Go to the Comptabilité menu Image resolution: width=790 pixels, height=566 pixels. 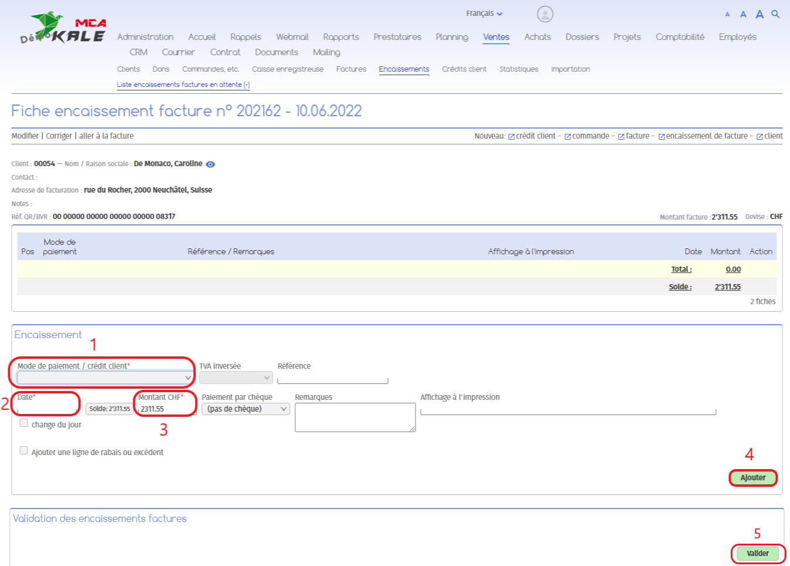(680, 37)
